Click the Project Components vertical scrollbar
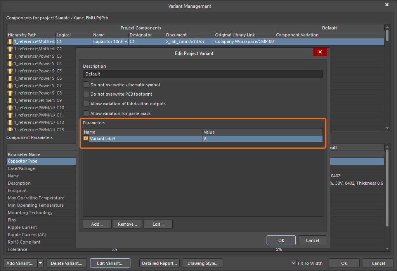Screen dimensions: 397x271 click(x=387, y=77)
